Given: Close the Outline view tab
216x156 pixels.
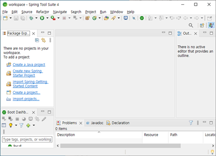Looking at the screenshot, I should (x=195, y=34).
